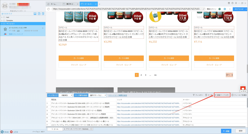Click the green circular icon beside 事前ログイン
This screenshot has height=134, width=248.
219,9
